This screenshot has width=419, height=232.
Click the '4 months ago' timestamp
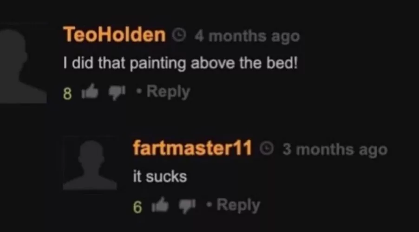point(247,36)
